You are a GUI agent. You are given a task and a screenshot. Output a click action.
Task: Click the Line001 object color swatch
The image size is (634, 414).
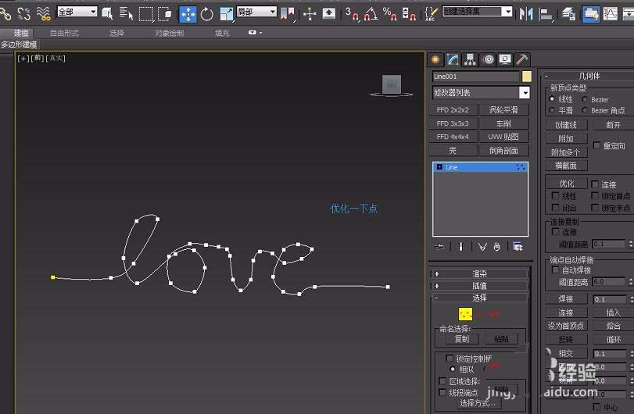[526, 77]
